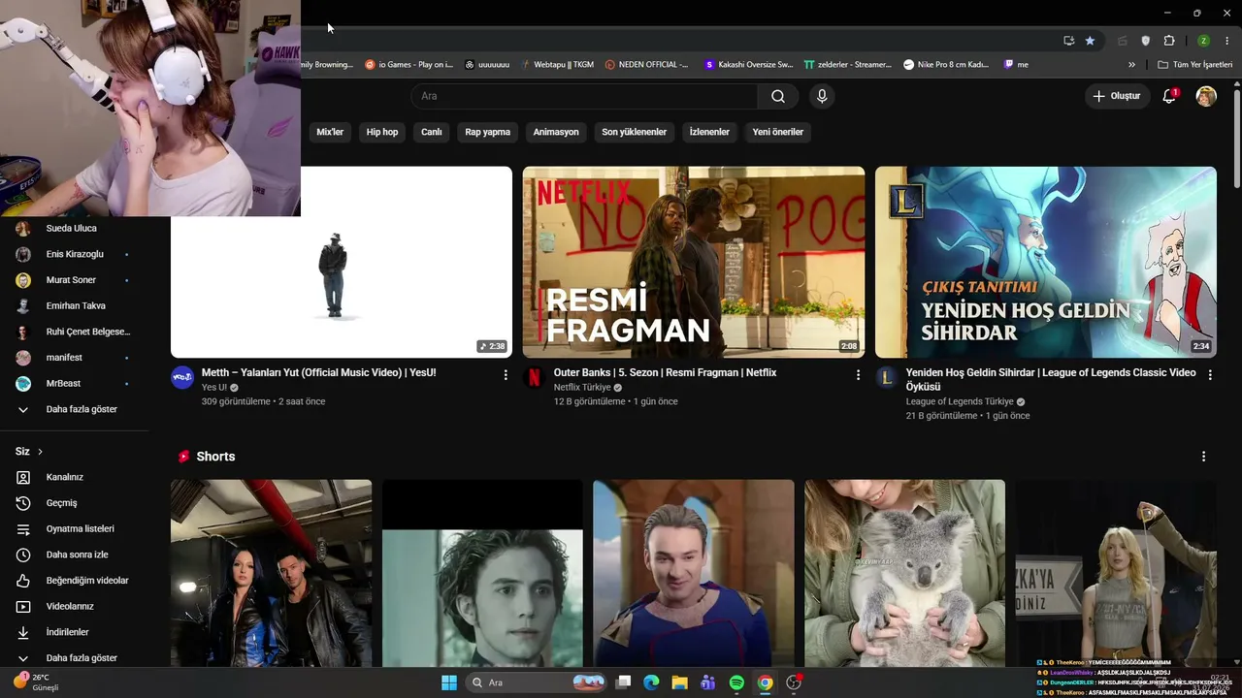Open the Webtapu || TKGM bookmark

coord(557,65)
